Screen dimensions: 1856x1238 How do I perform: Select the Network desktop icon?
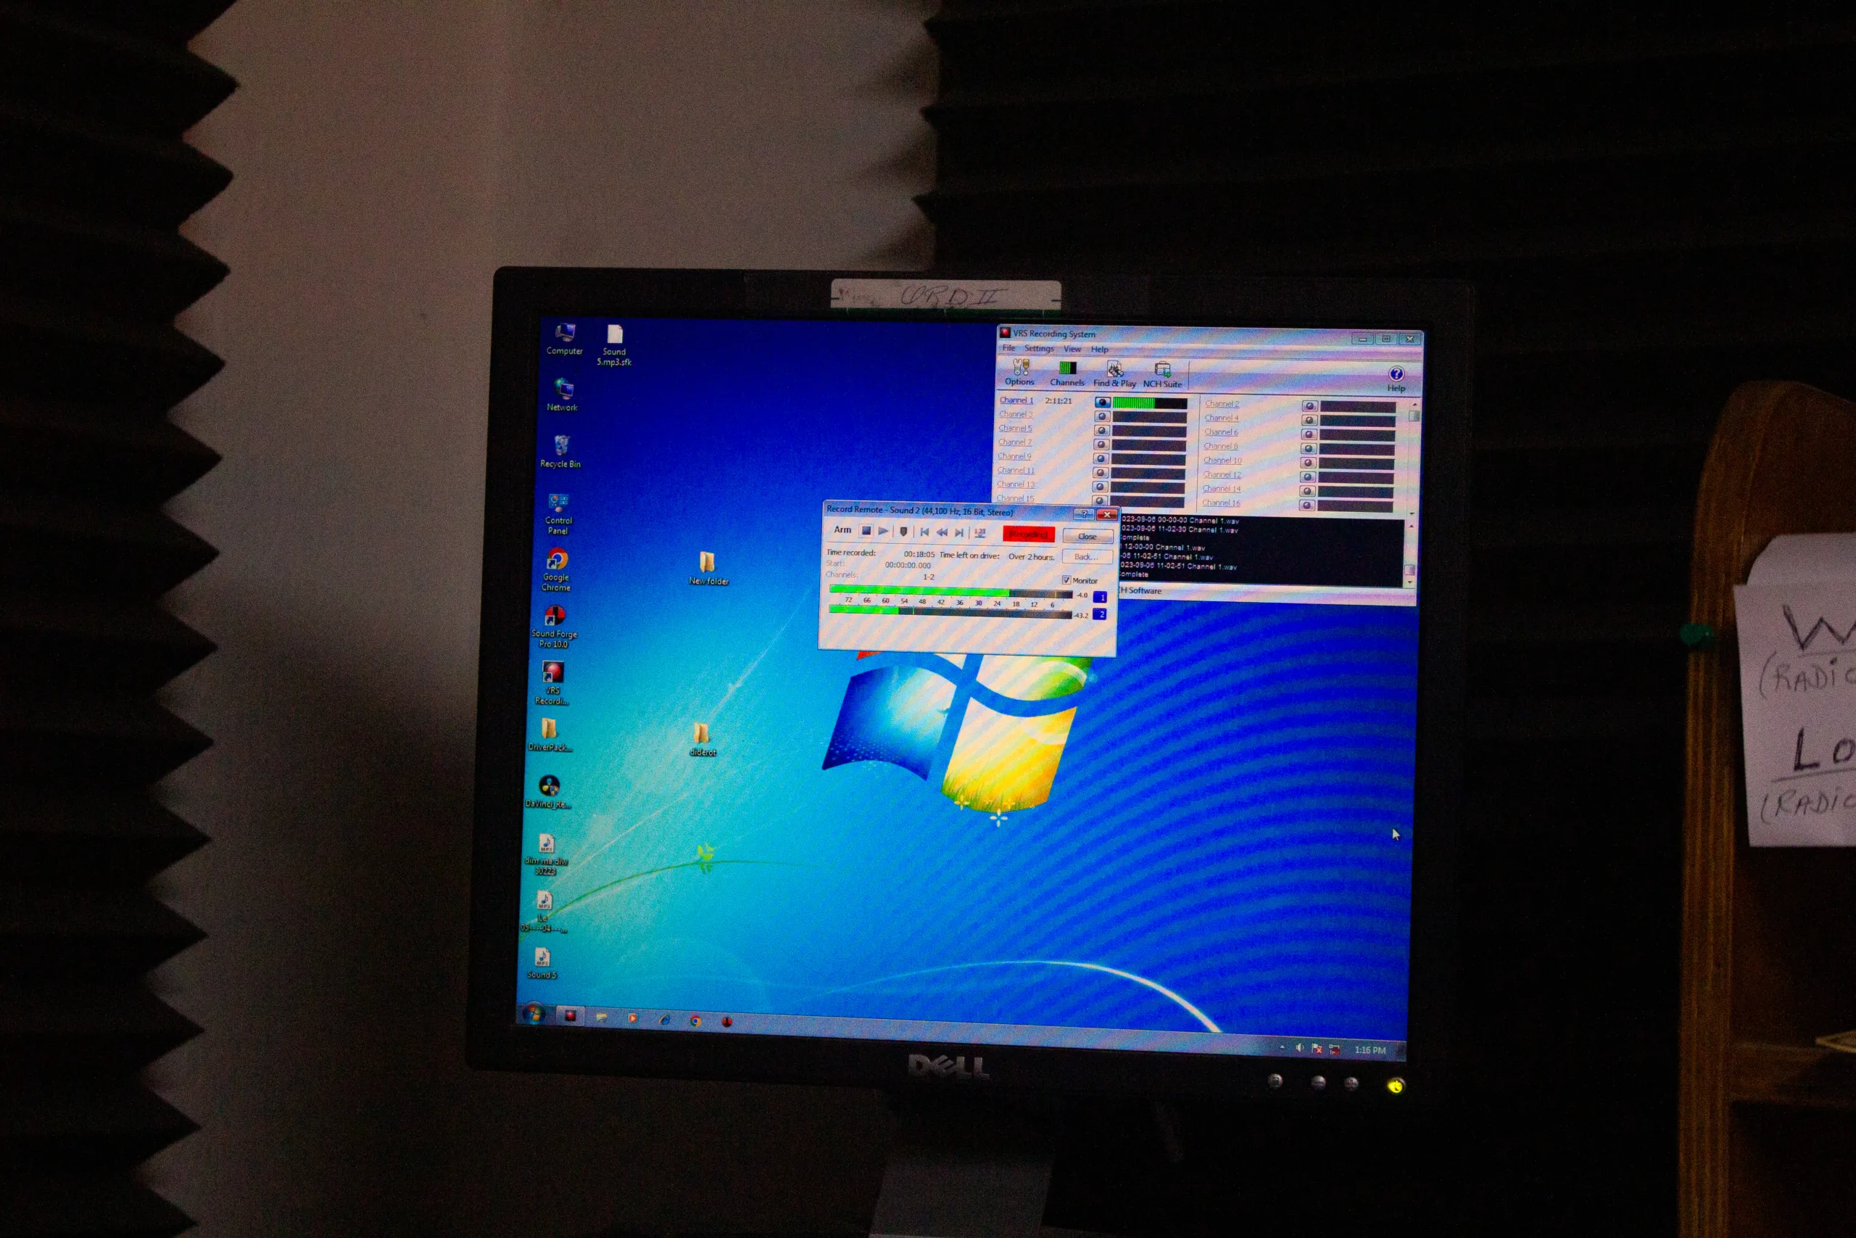(x=562, y=395)
